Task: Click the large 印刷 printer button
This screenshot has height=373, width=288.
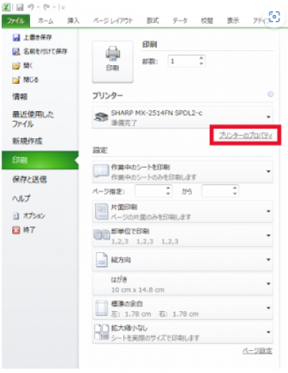Action: [x=112, y=62]
